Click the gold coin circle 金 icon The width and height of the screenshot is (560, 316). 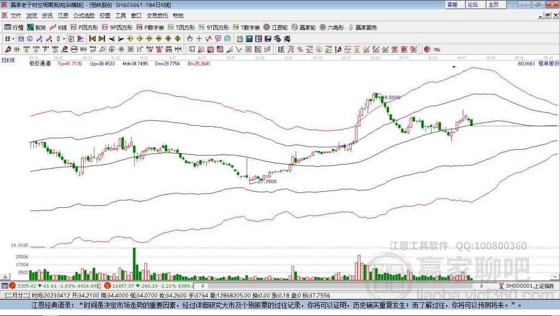319,49
